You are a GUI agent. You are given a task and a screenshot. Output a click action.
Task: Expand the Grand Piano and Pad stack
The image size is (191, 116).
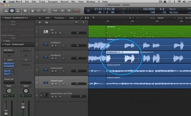(x=41, y=95)
